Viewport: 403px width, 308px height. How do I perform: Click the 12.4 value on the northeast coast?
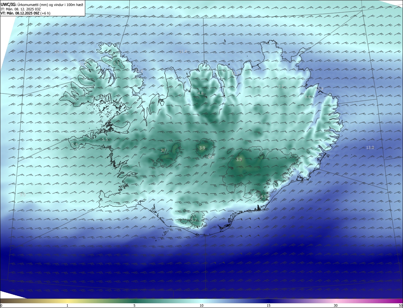click(x=320, y=89)
